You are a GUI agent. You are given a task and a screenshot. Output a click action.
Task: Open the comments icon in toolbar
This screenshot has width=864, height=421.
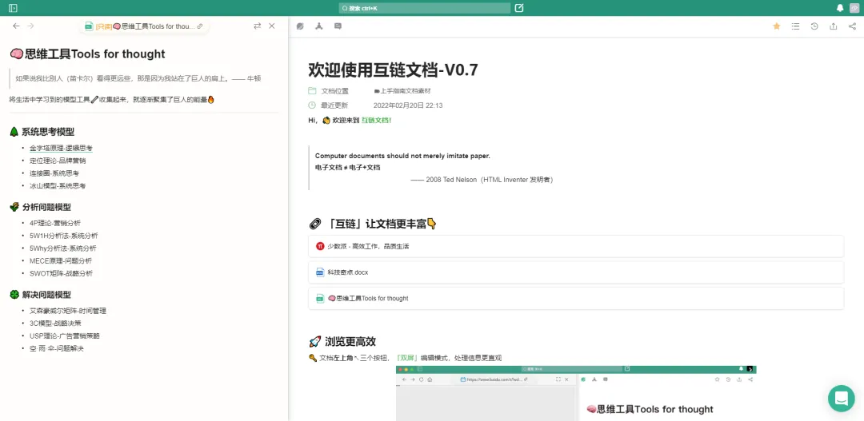338,26
